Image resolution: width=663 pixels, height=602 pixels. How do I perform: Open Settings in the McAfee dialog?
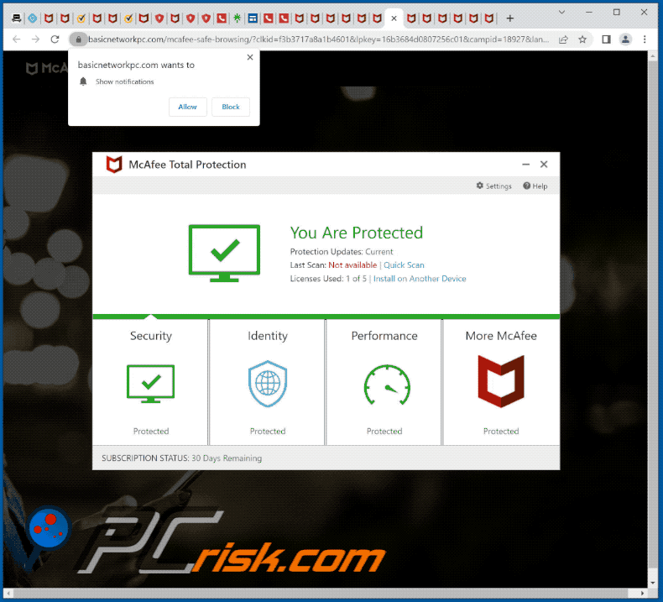(x=493, y=186)
